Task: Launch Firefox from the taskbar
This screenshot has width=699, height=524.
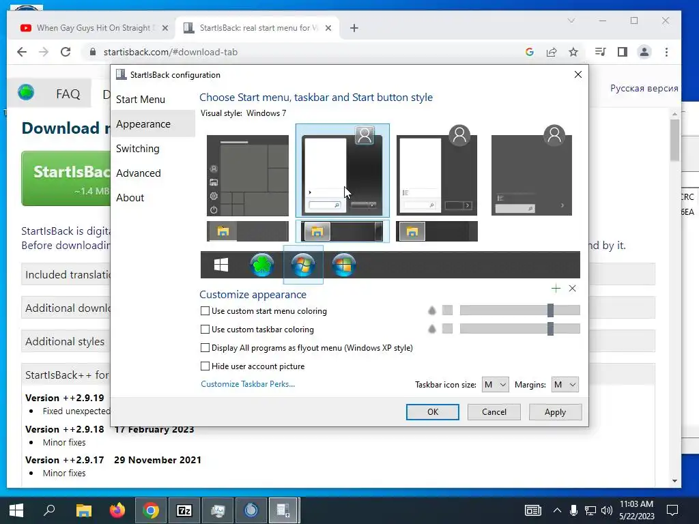Action: point(117,510)
